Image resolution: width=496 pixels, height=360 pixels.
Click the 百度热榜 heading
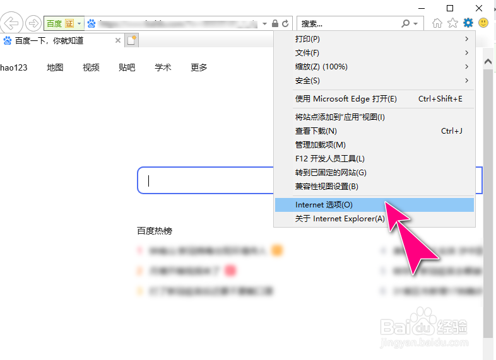[x=155, y=231]
